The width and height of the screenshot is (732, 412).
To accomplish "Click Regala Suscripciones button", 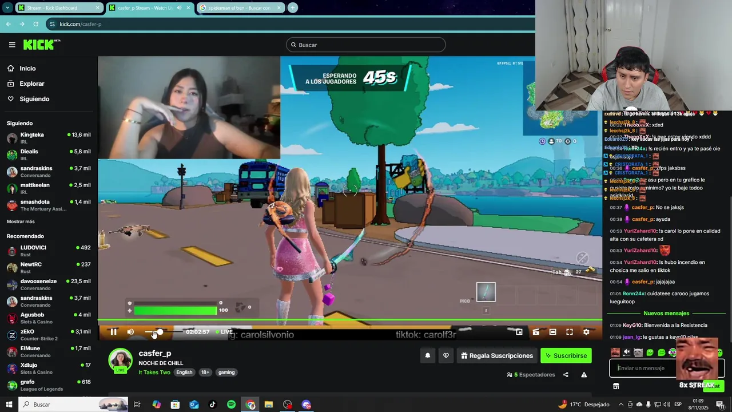I will (x=497, y=355).
